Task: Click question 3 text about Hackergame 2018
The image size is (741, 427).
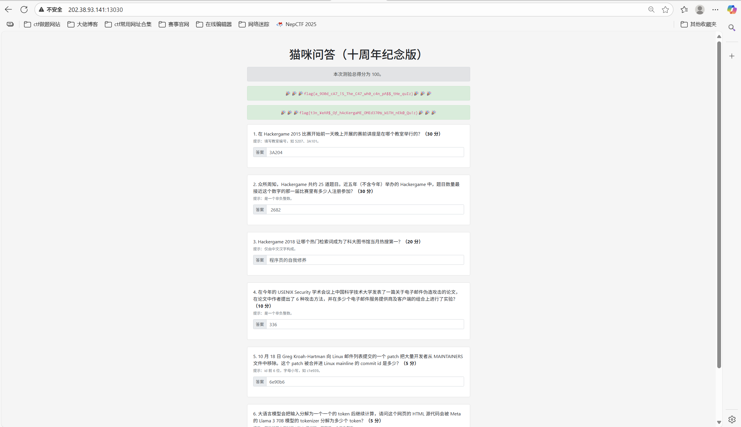Action: (x=337, y=242)
